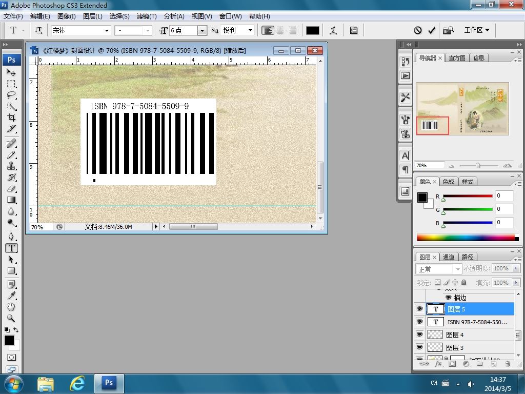Select the History Brush tool
525x394 pixels.
[11, 177]
